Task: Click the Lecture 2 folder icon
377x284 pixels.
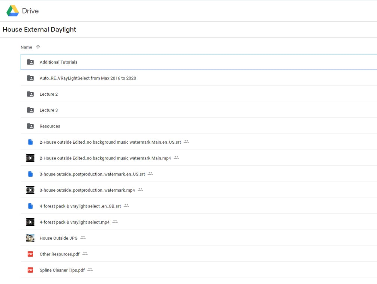Action: [x=30, y=94]
